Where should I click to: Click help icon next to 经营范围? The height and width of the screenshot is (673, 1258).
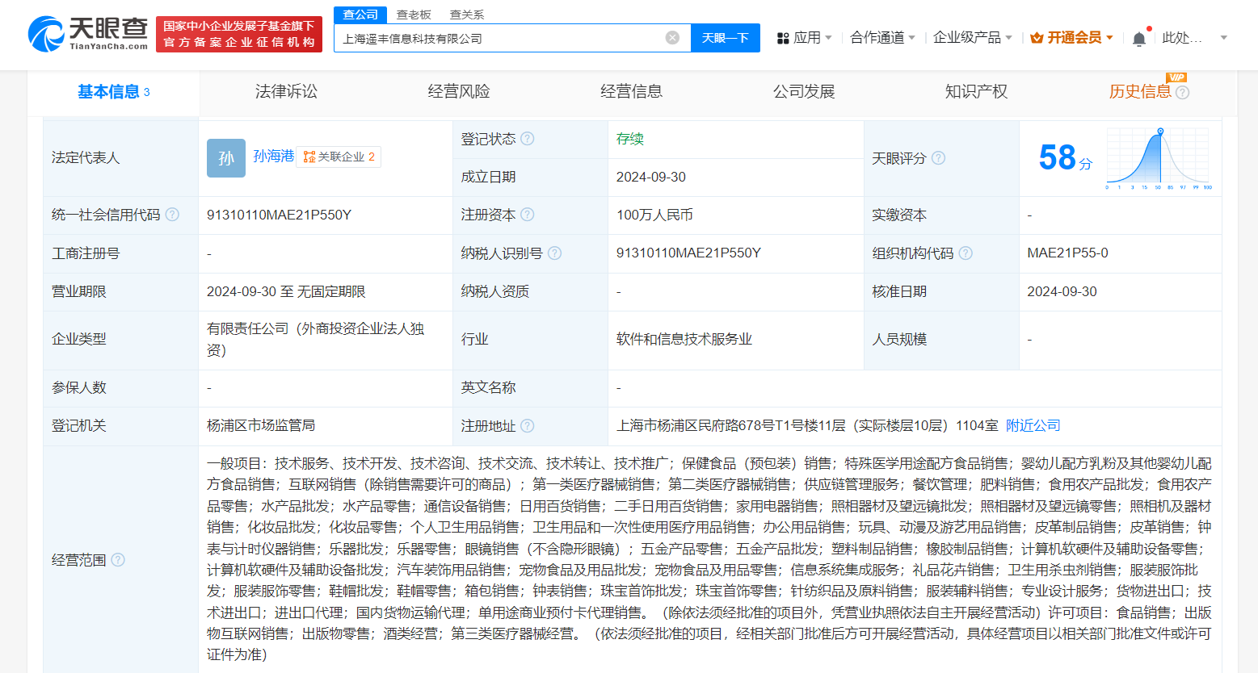118,559
